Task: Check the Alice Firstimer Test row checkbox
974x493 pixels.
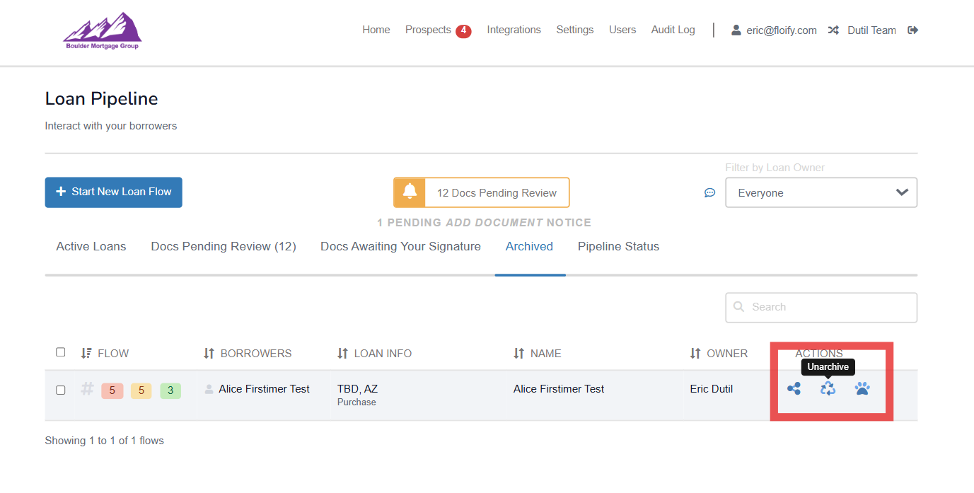Action: point(61,390)
